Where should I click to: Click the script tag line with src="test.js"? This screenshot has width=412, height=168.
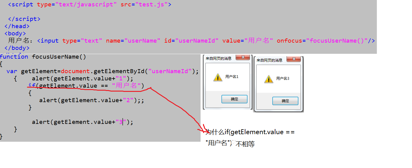tap(89, 5)
